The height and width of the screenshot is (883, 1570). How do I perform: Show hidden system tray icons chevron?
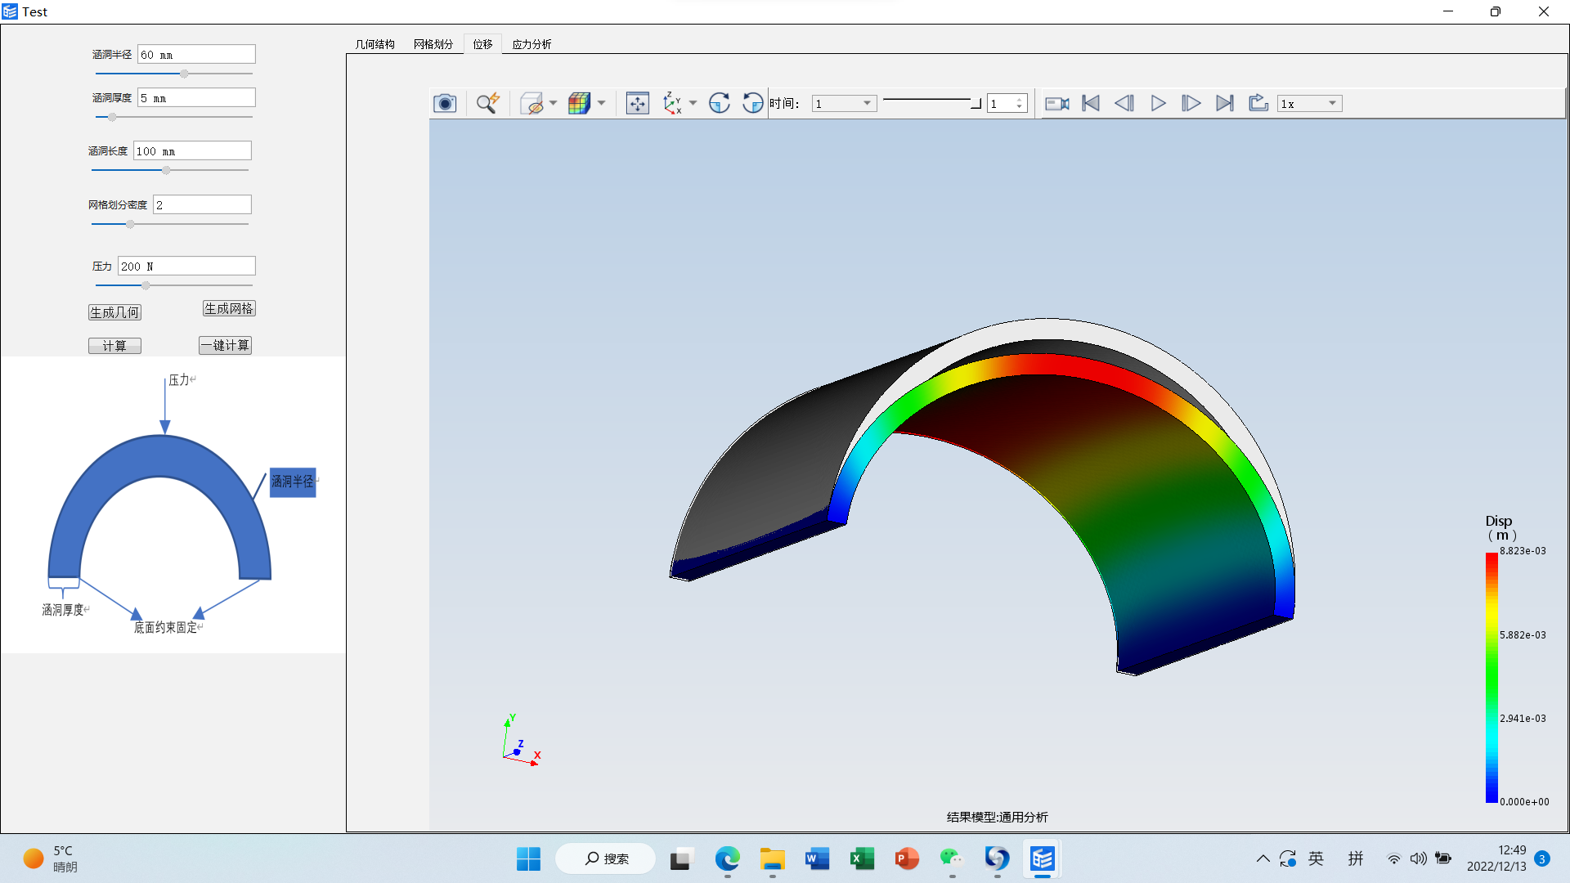click(x=1263, y=858)
